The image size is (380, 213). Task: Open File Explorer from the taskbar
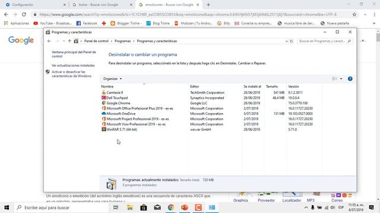pos(129,208)
